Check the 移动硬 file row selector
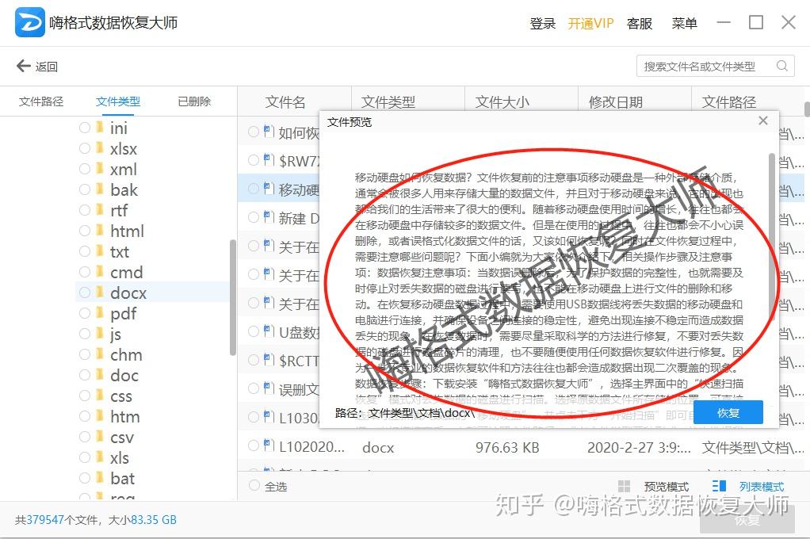The width and height of the screenshot is (810, 539). (254, 189)
